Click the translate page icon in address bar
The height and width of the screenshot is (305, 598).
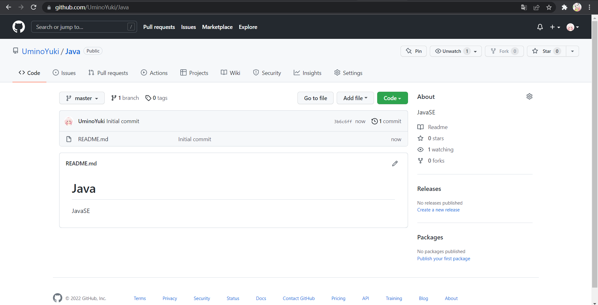click(x=524, y=7)
